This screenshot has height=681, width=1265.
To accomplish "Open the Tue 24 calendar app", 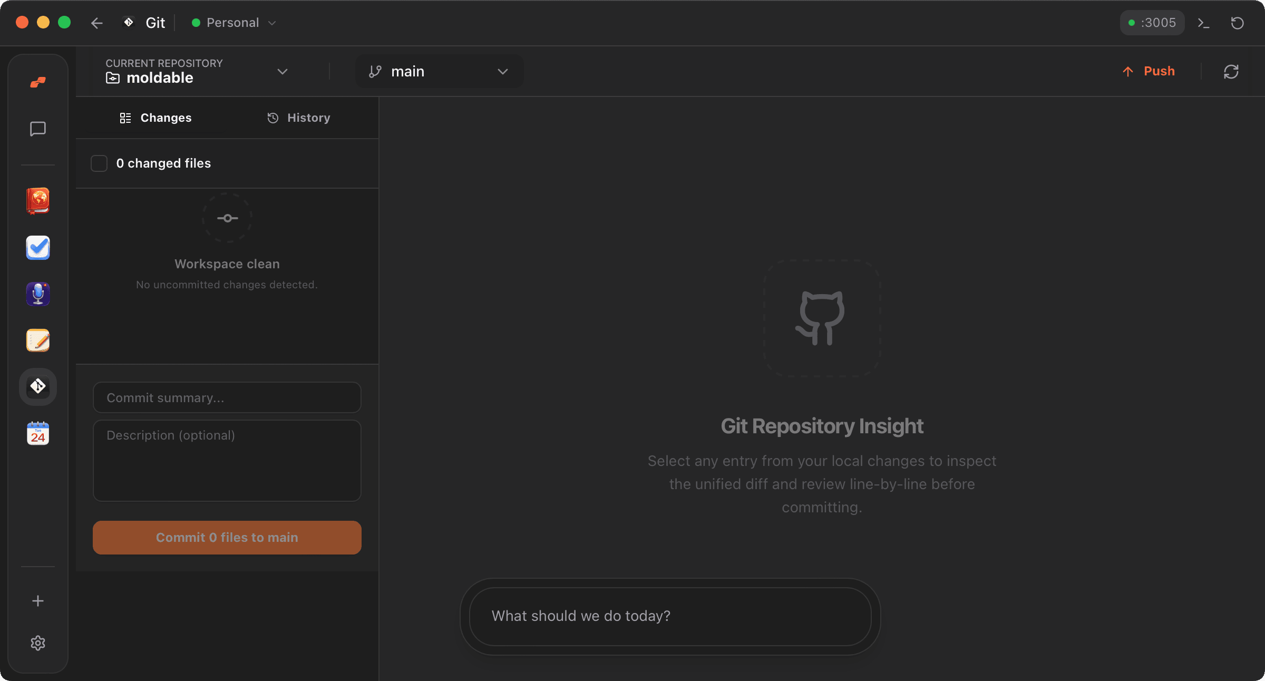I will 37,433.
